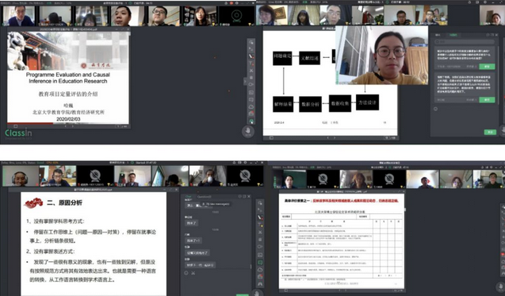The image size is (505, 296).
Task: Toggle raise-hand button in top-left classroom
Action: point(248,131)
